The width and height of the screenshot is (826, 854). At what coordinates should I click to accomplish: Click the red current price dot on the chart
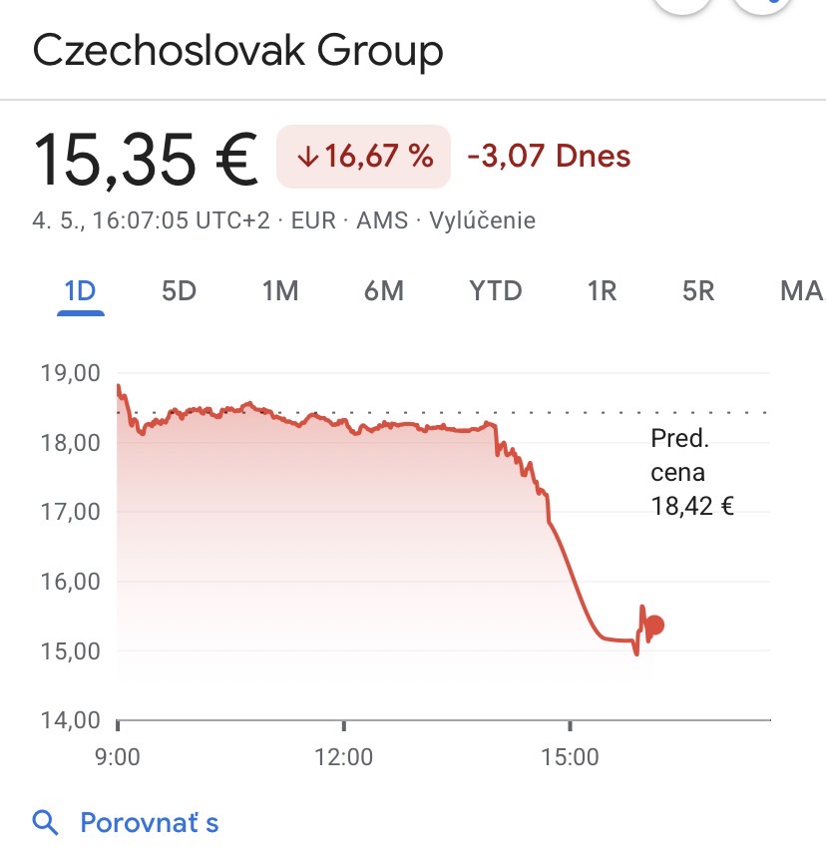click(x=654, y=626)
